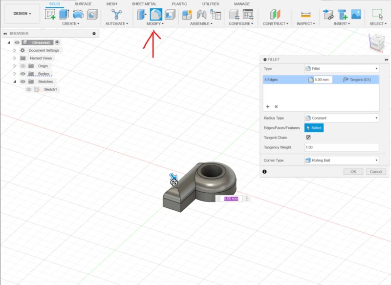Switch to the Manage tab
This screenshot has height=285, width=391.
click(242, 4)
